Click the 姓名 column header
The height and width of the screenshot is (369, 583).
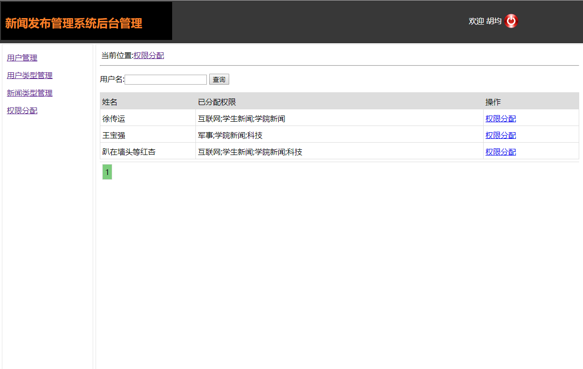coord(109,101)
